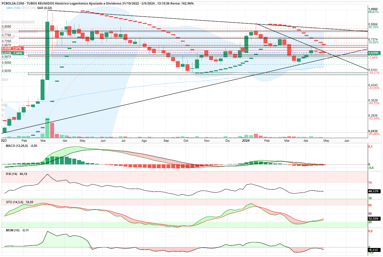Click the -19,27% percentage label
383x257 pixels.
point(374,73)
